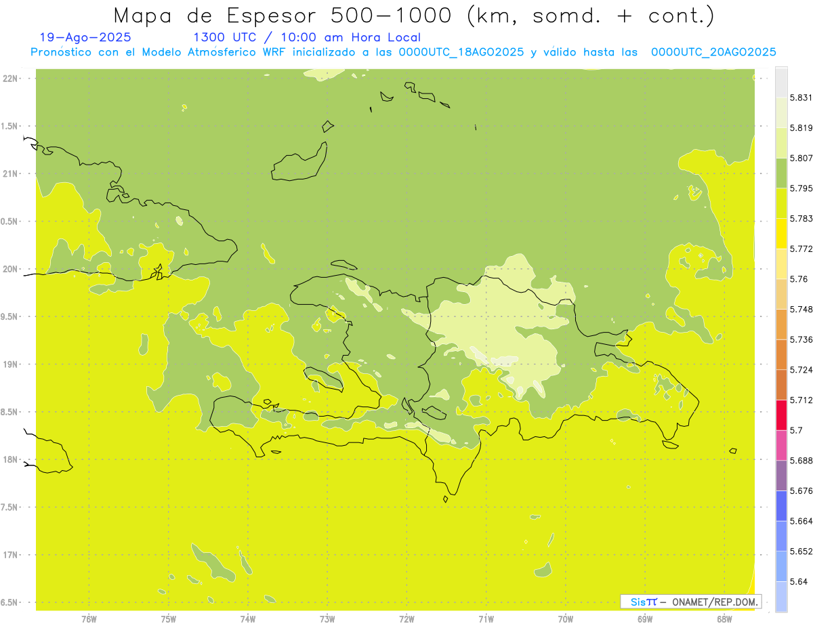Pick the purple swatch between 5.688 and 5.676
The width and height of the screenshot is (813, 628).
coord(781,476)
